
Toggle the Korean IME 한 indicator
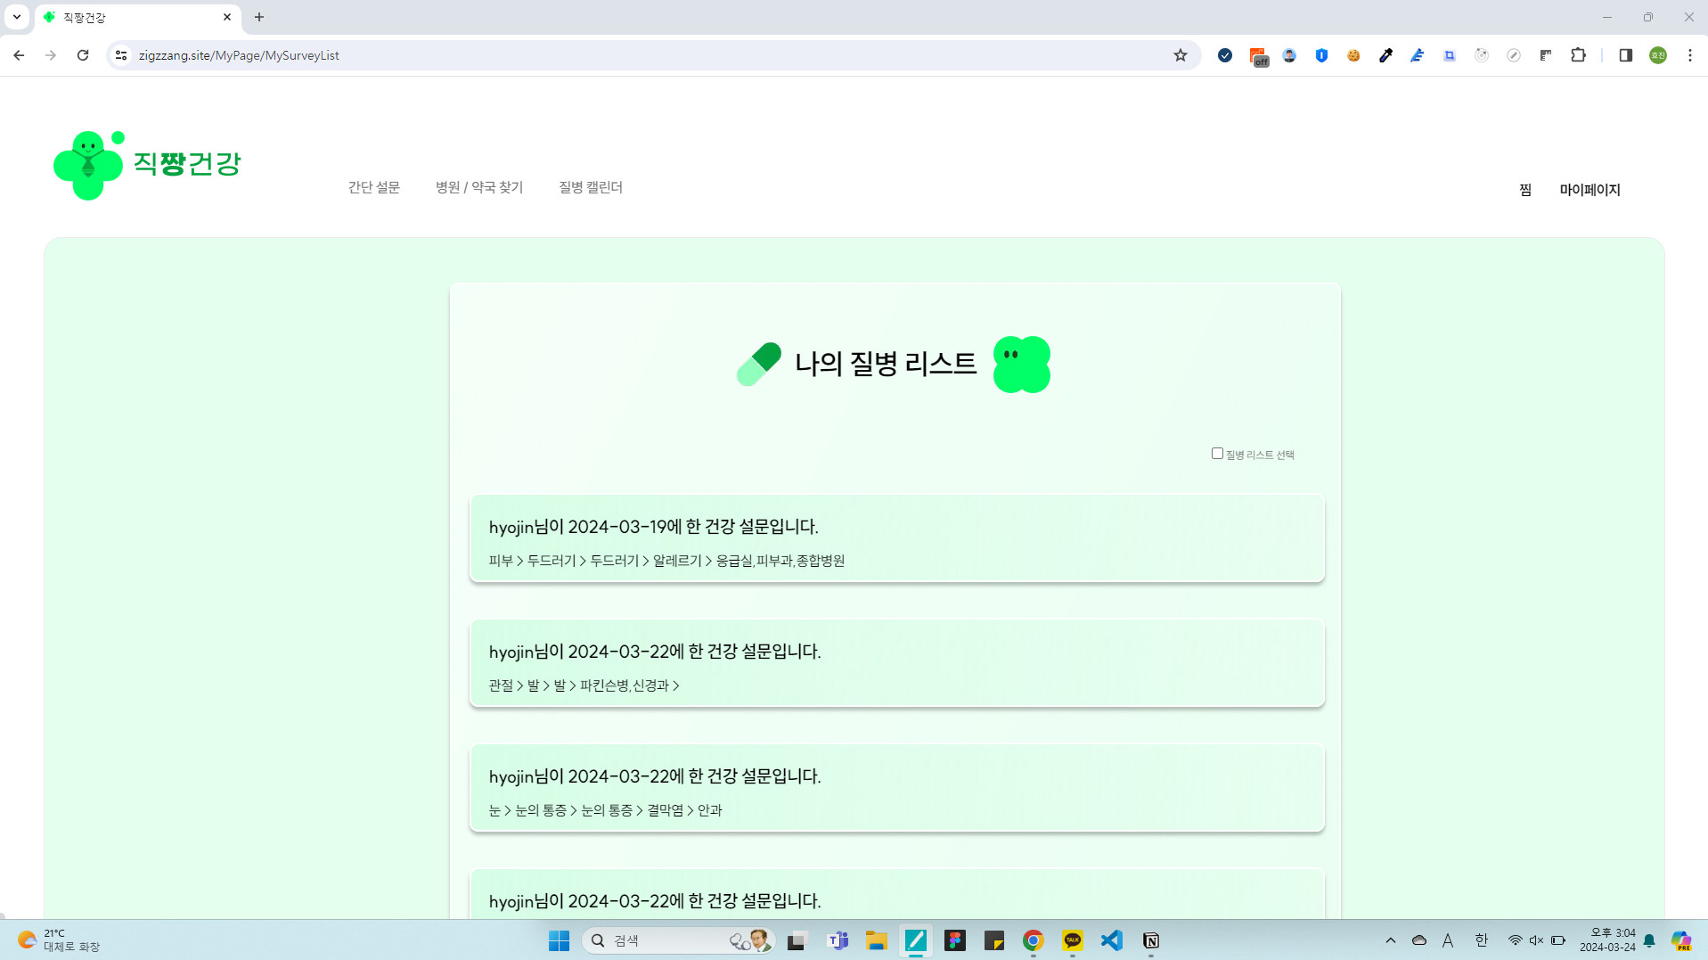(1481, 940)
